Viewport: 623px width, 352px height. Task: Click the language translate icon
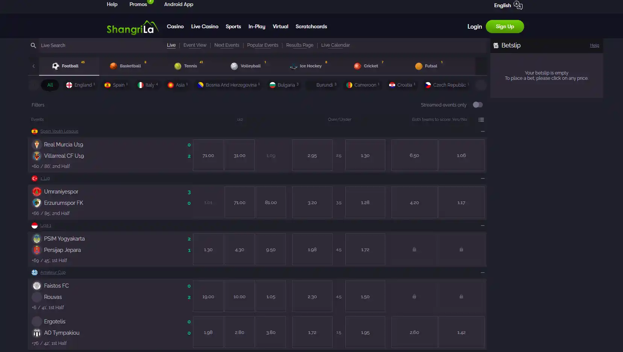[x=518, y=5]
